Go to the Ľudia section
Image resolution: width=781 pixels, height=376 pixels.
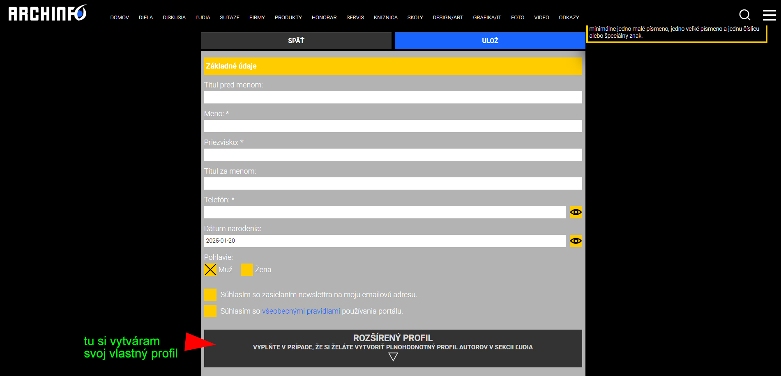pos(203,18)
